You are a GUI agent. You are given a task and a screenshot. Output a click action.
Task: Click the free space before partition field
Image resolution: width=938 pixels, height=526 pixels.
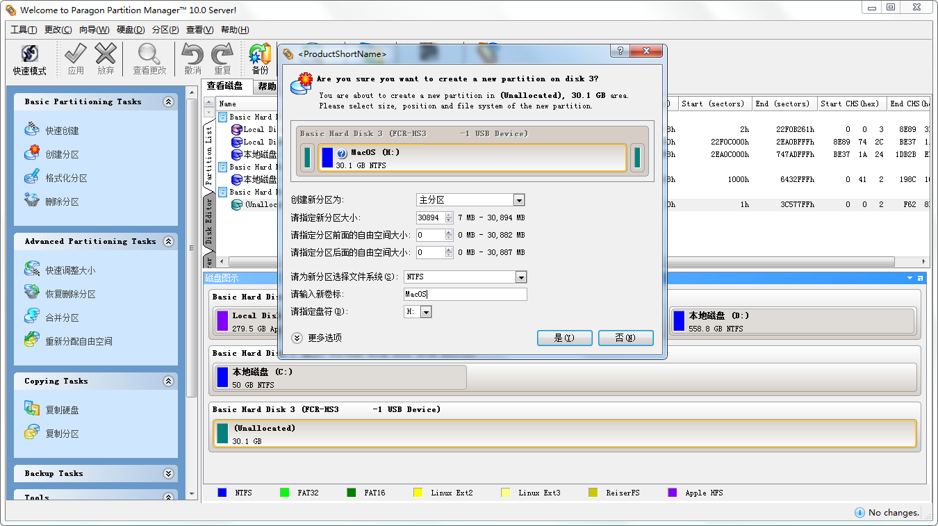[430, 235]
